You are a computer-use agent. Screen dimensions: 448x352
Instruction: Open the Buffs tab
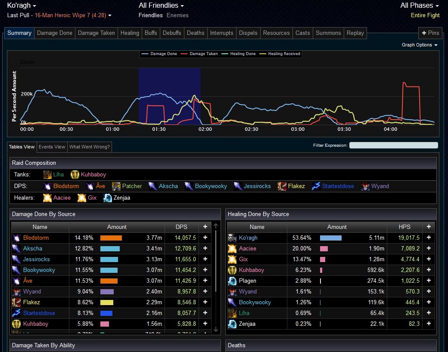[x=151, y=33]
